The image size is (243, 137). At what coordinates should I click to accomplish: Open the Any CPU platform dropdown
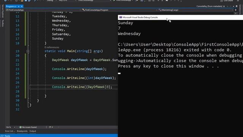pos(68,1)
